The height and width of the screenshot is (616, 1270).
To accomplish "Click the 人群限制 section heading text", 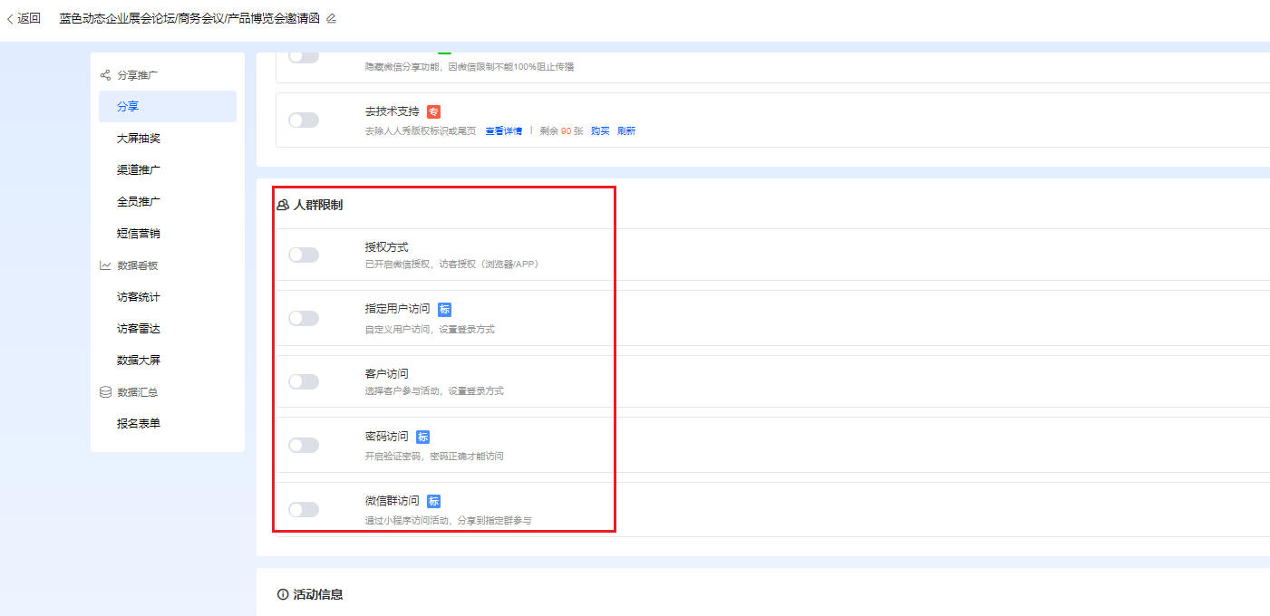I will [318, 206].
